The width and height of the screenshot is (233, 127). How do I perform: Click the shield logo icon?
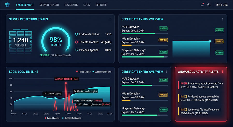click(x=8, y=5)
